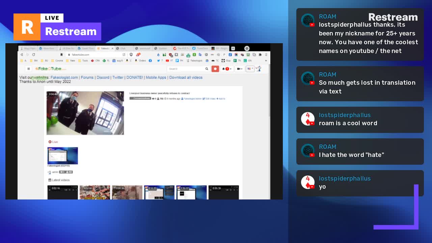Open the Liverpool business owner video title
Image resolution: width=432 pixels, height=243 pixels.
pyautogui.click(x=160, y=93)
